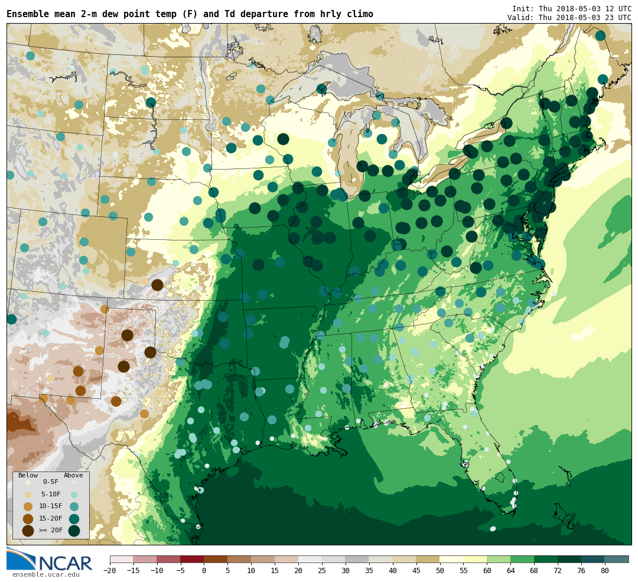Select the '10-15F' legend label
The height and width of the screenshot is (582, 638).
(x=50, y=506)
